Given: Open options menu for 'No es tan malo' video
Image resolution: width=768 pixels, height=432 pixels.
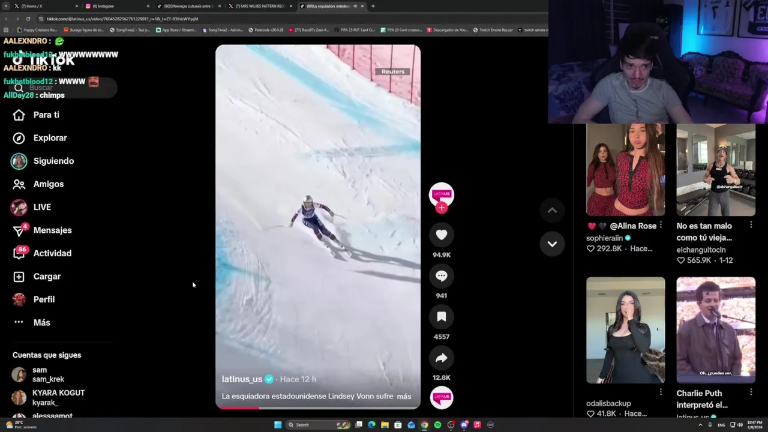Looking at the screenshot, I should coord(751,225).
